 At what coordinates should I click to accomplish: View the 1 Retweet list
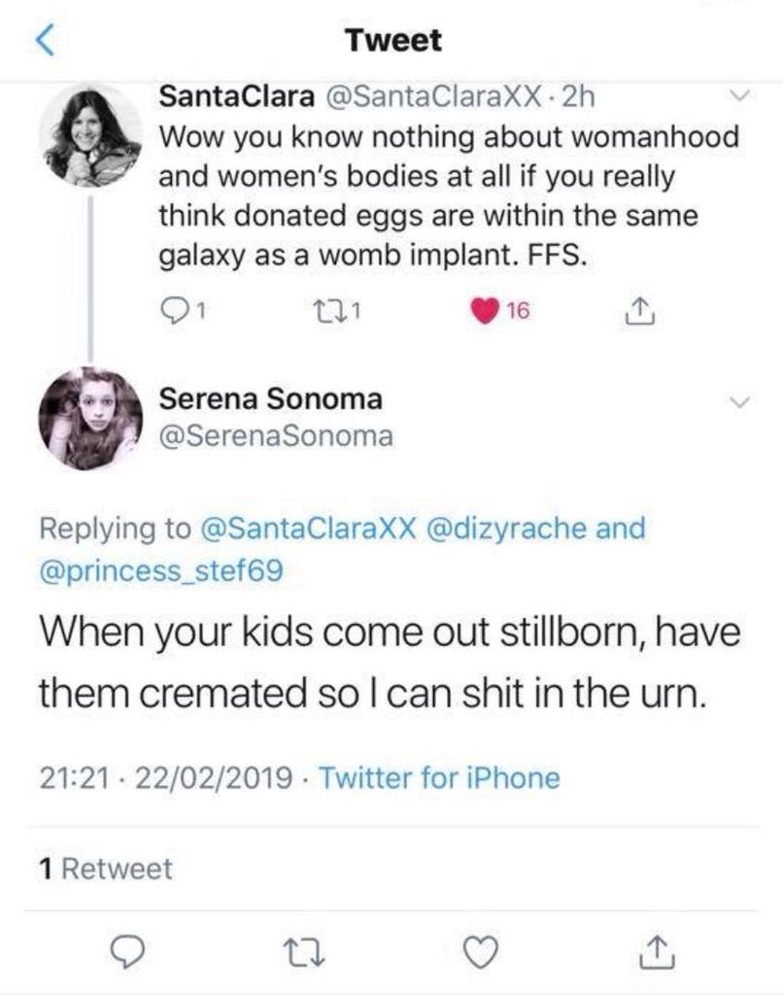pos(106,868)
